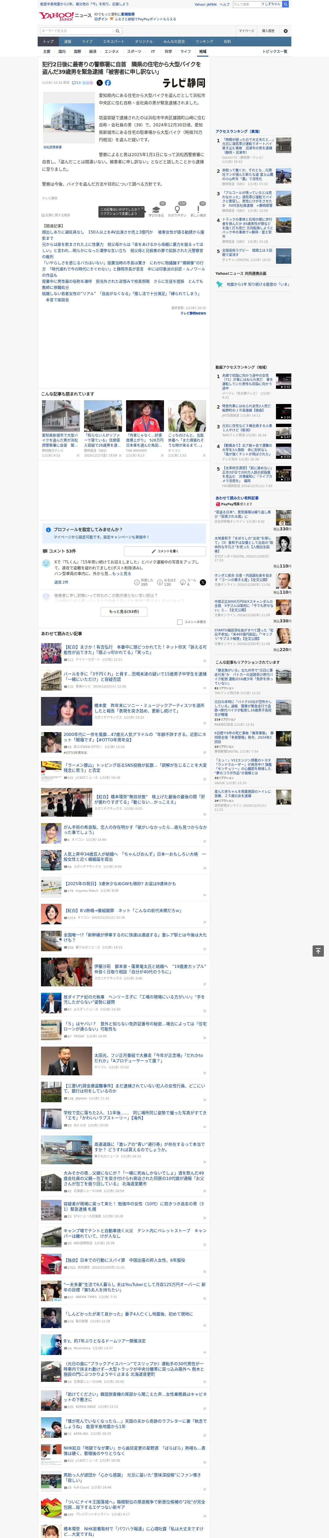Viewport: 329px width, 1538px height.
Task: Open the 記事に関する報告 report link
Action: pos(56,215)
